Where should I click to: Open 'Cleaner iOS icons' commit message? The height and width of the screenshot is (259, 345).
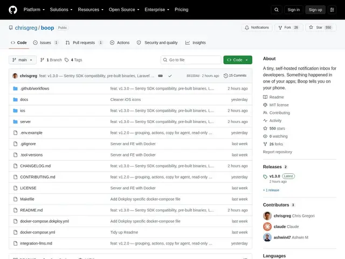[126, 99]
